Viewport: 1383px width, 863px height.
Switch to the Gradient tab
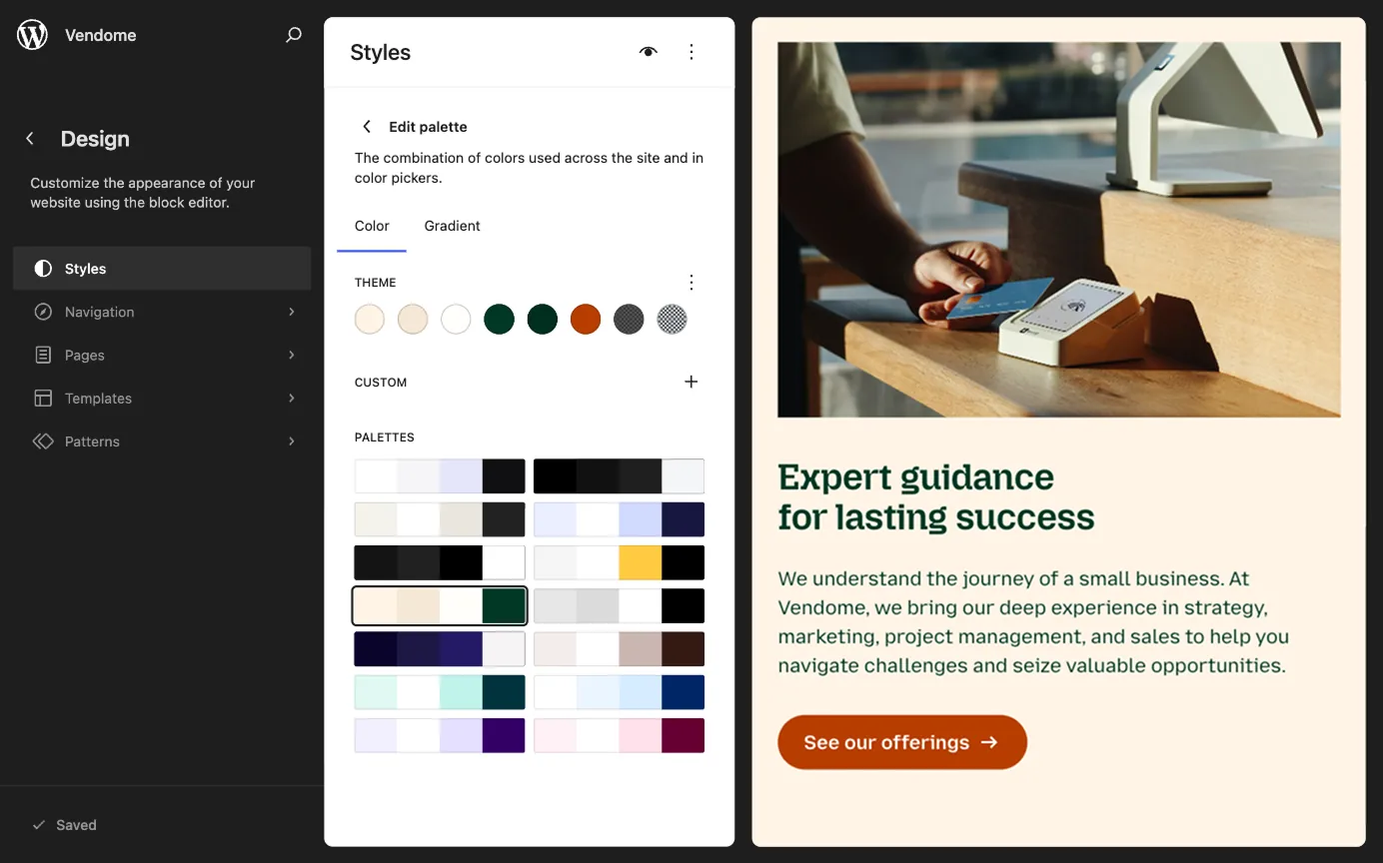pos(452,226)
